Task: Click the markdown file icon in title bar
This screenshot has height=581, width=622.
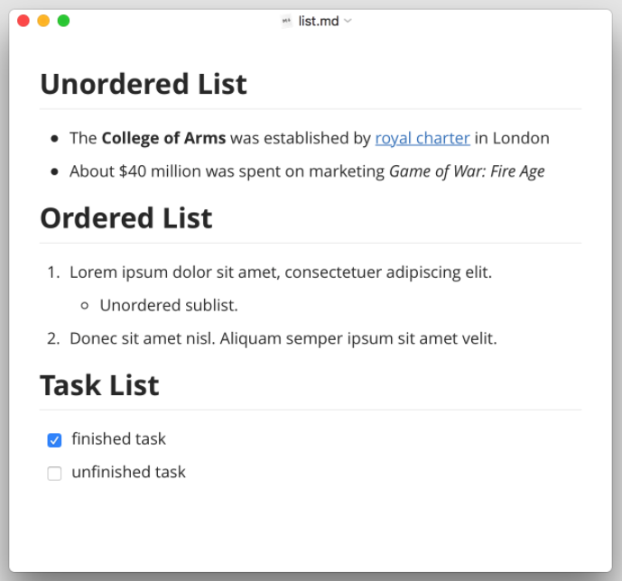Action: (287, 21)
